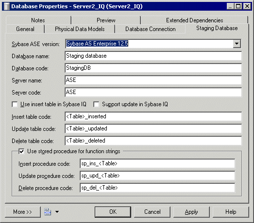The width and height of the screenshot is (254, 223).
Task: Click the database cylinder icon in title bar
Action: pos(6,6)
